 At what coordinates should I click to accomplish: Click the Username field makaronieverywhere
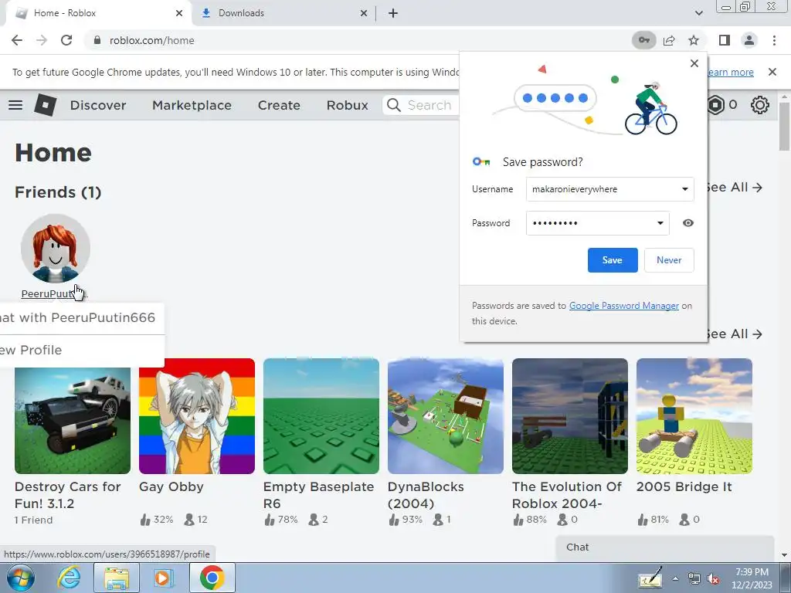click(610, 189)
